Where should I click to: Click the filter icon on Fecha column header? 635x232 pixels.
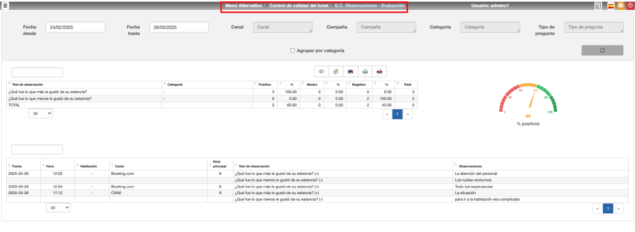[x=9, y=165]
